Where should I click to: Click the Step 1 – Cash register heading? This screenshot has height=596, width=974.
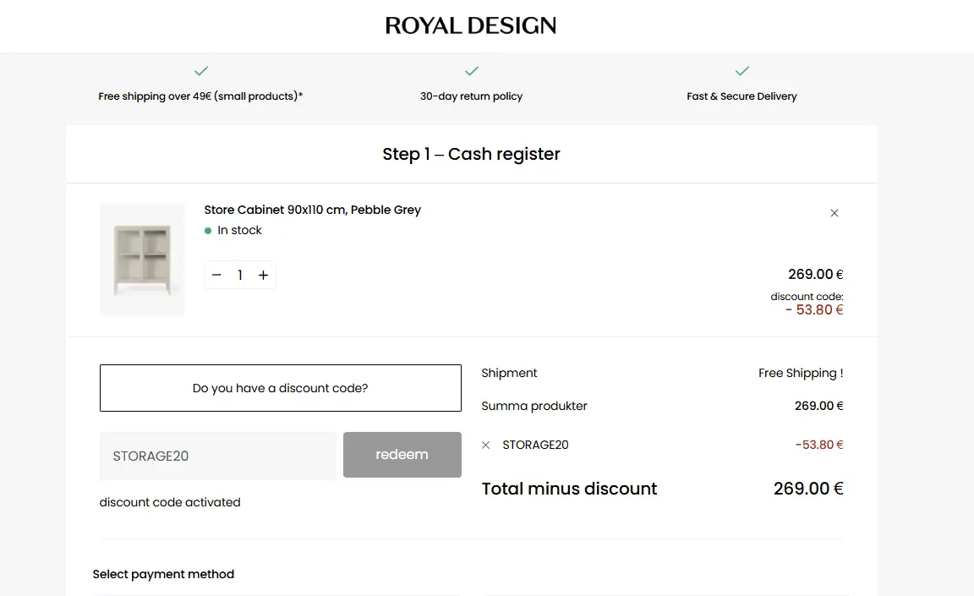tap(471, 154)
